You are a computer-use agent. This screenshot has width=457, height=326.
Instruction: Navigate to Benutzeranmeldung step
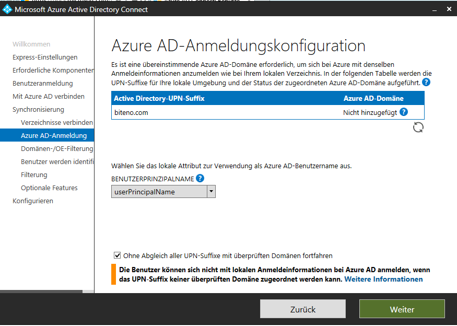[x=42, y=84]
